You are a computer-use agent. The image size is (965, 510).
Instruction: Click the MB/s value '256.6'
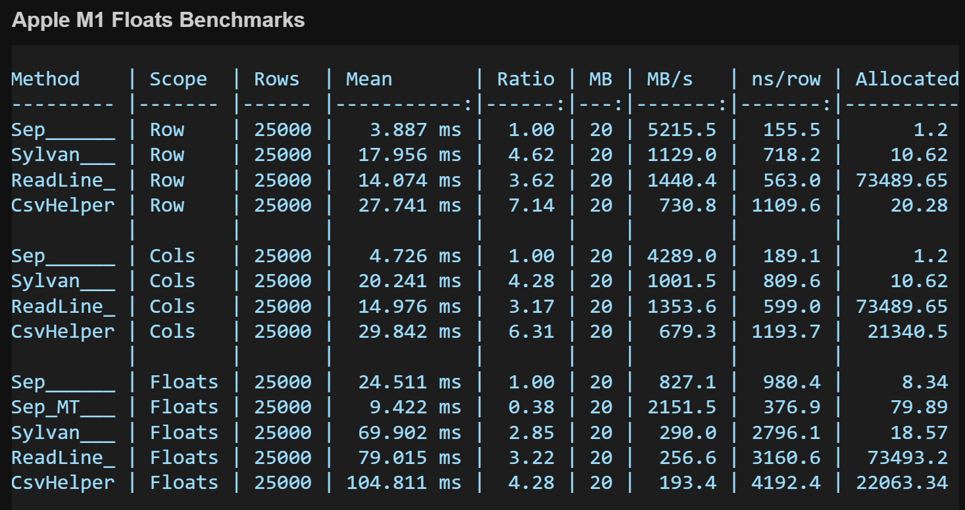[x=687, y=457]
